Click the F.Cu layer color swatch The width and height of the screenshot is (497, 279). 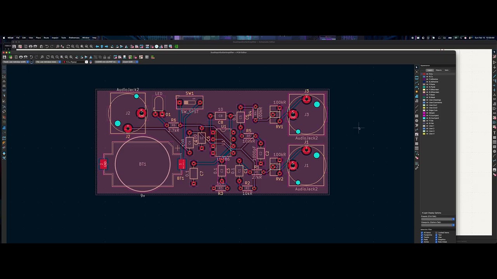[x=424, y=74]
